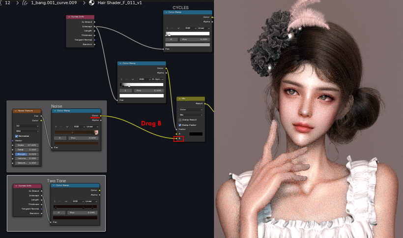Click the curve icon beside 1_bang.001_curve.009
Screen dimensions: 403x238
25,3
